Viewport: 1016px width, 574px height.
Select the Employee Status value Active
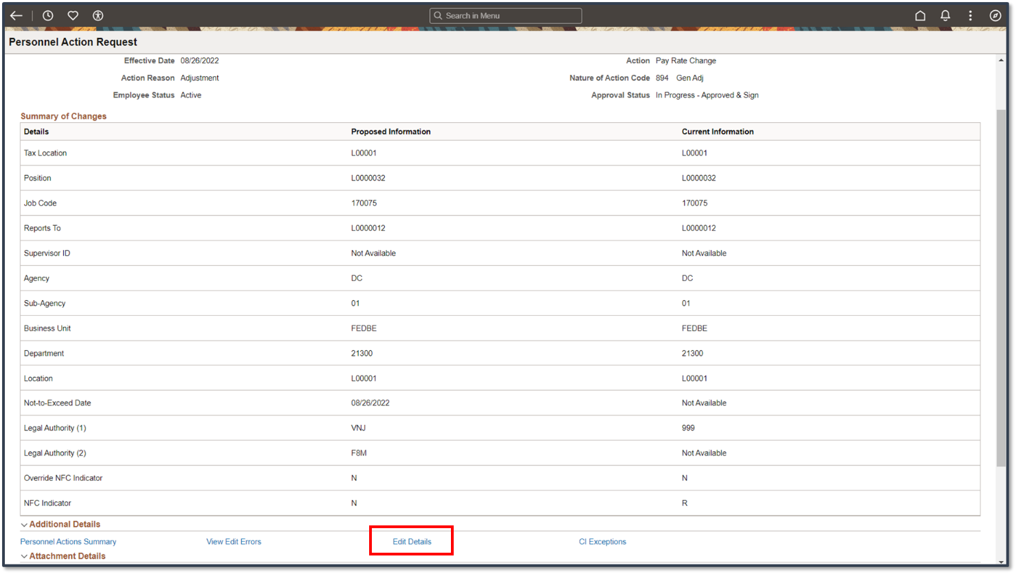point(191,95)
